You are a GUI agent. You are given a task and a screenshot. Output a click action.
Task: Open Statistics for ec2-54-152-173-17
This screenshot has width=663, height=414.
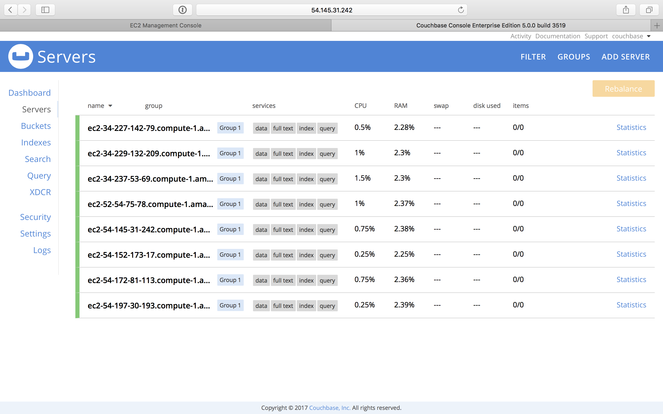[x=631, y=254]
